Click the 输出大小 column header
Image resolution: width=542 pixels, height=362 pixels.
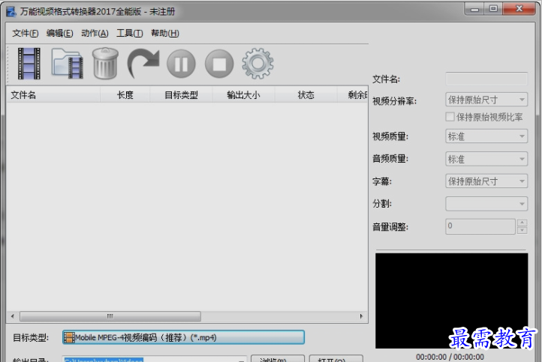coord(243,95)
